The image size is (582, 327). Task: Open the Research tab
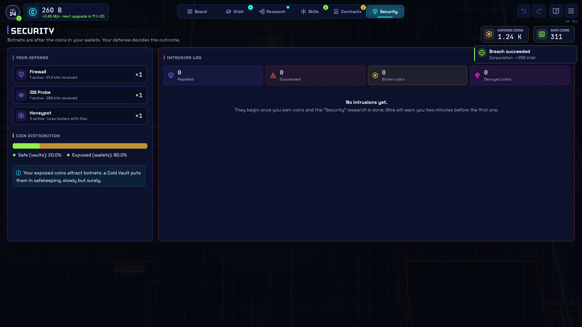click(x=272, y=12)
